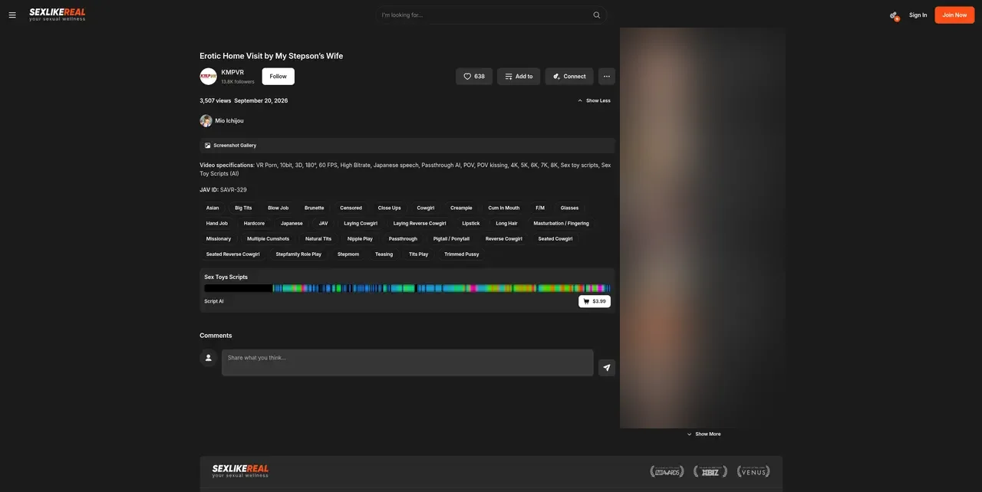Follow the KMPVR channel
The image size is (982, 492).
click(278, 77)
